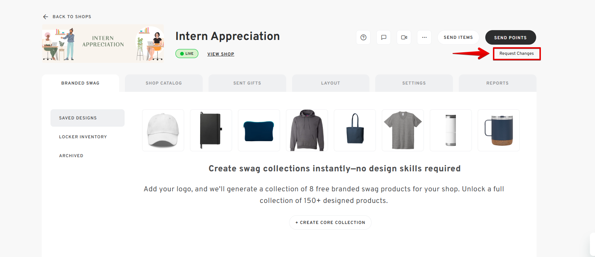The width and height of the screenshot is (595, 257).
Task: Click the help question mark icon
Action: pyautogui.click(x=363, y=37)
